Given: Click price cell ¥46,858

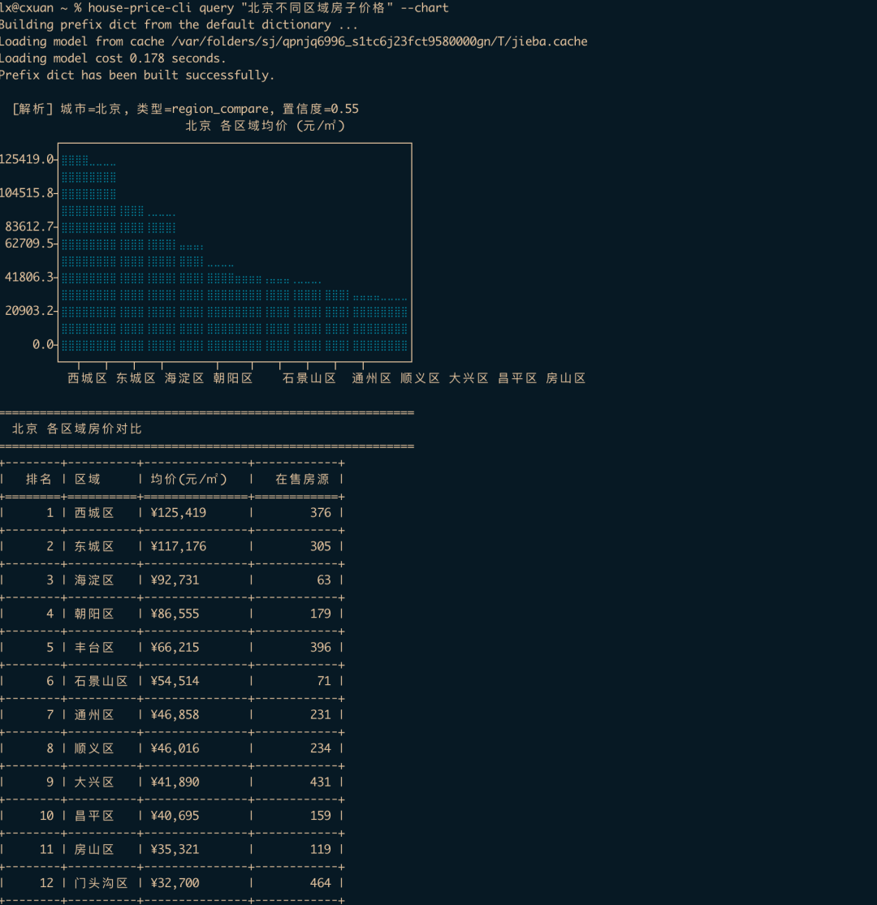Looking at the screenshot, I should [x=175, y=715].
